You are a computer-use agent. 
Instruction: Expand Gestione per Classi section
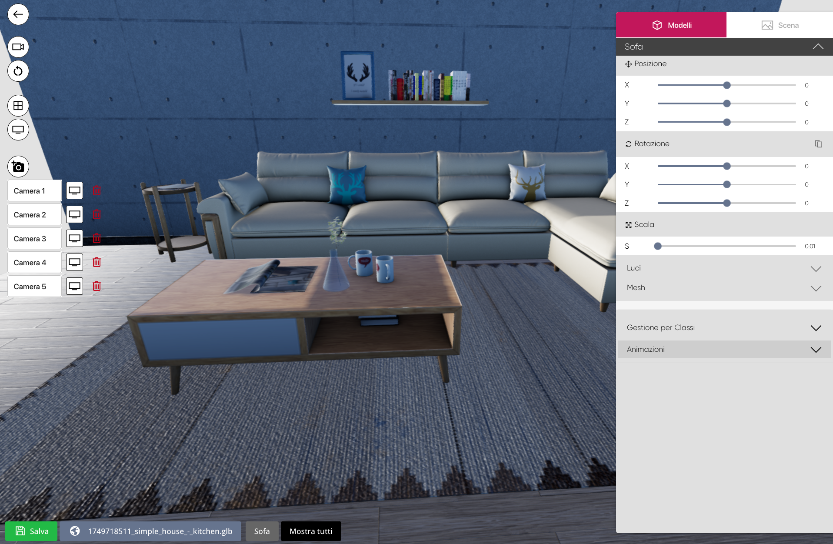[x=816, y=328]
